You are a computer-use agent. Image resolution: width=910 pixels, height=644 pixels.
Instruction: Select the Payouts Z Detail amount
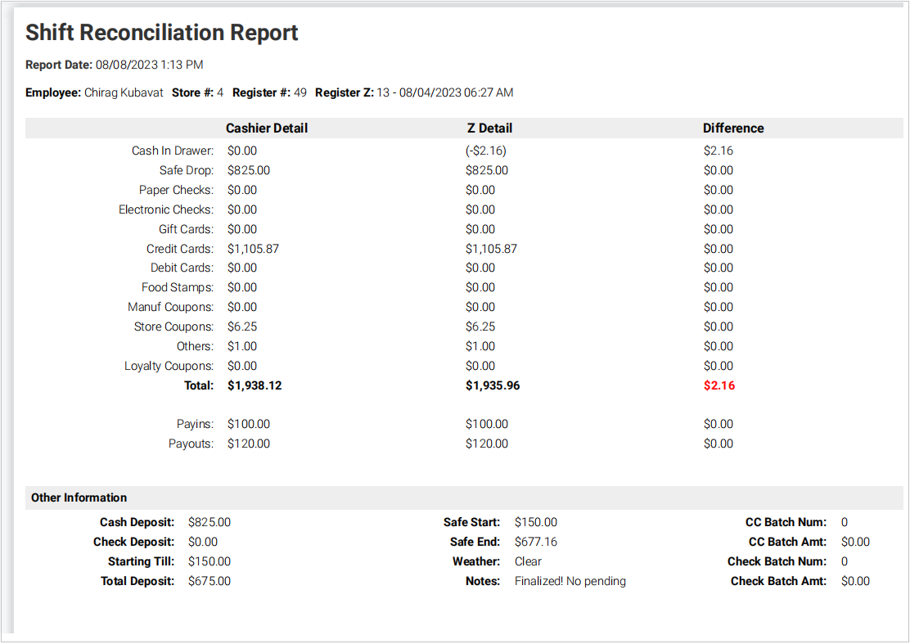click(x=486, y=444)
